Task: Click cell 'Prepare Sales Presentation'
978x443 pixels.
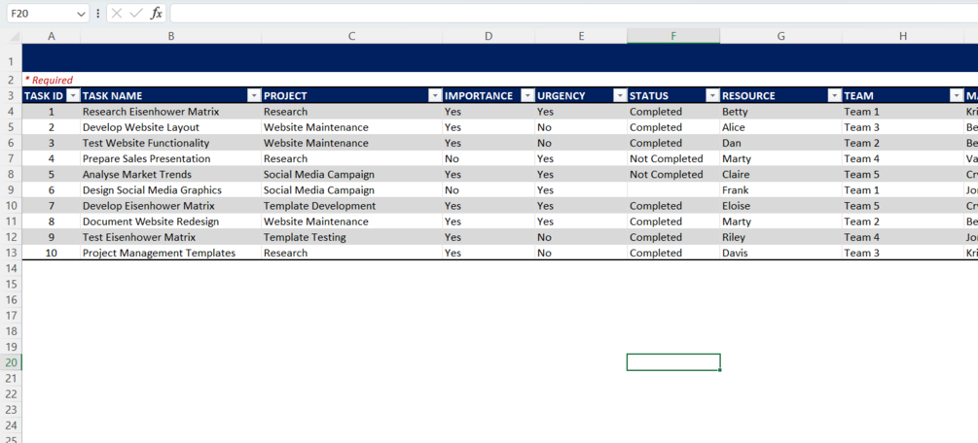Action: 171,159
